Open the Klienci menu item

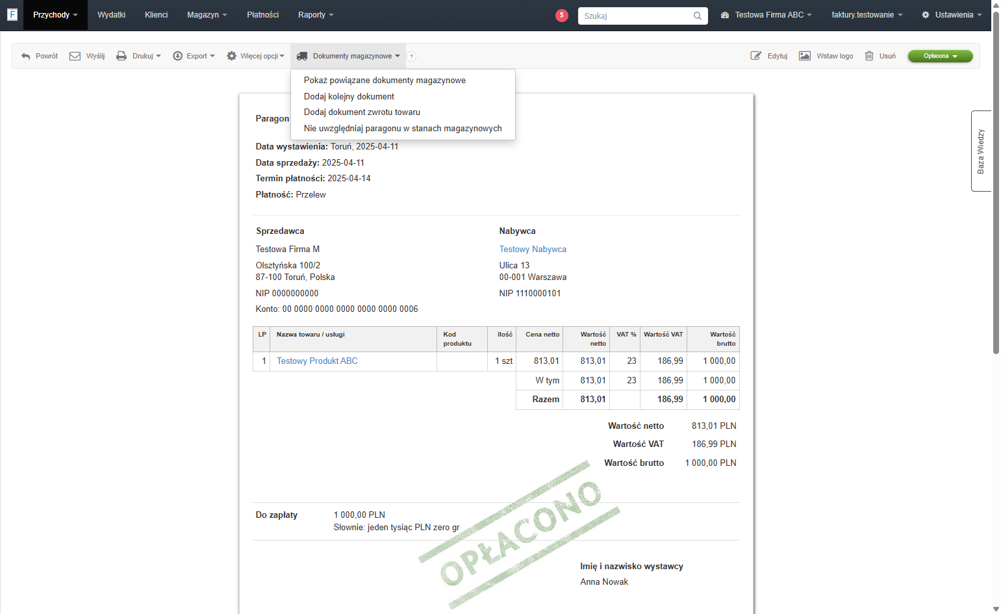point(156,15)
